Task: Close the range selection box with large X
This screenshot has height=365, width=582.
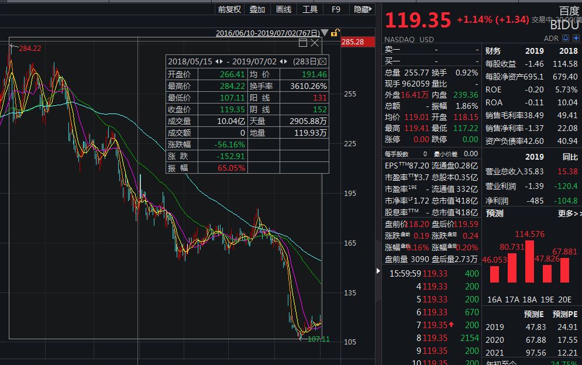Action: pyautogui.click(x=315, y=43)
